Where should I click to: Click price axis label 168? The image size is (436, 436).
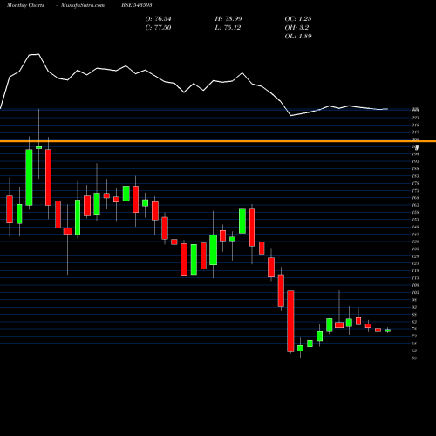click(415, 198)
